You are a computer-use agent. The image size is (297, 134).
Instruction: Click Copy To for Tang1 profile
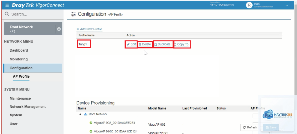(x=181, y=44)
